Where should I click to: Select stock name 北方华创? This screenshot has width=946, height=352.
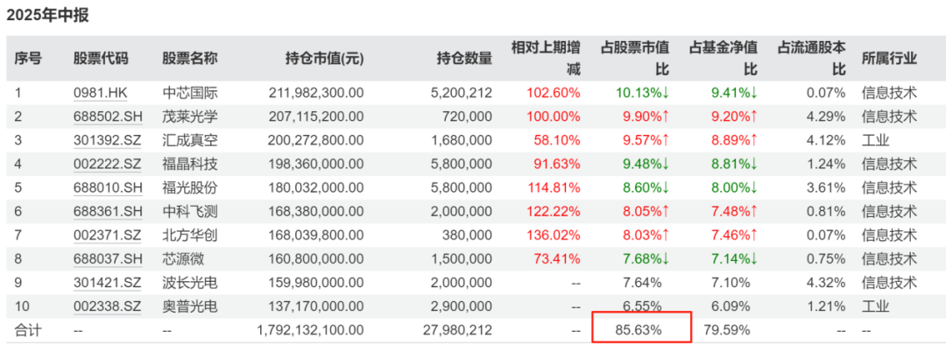point(189,236)
